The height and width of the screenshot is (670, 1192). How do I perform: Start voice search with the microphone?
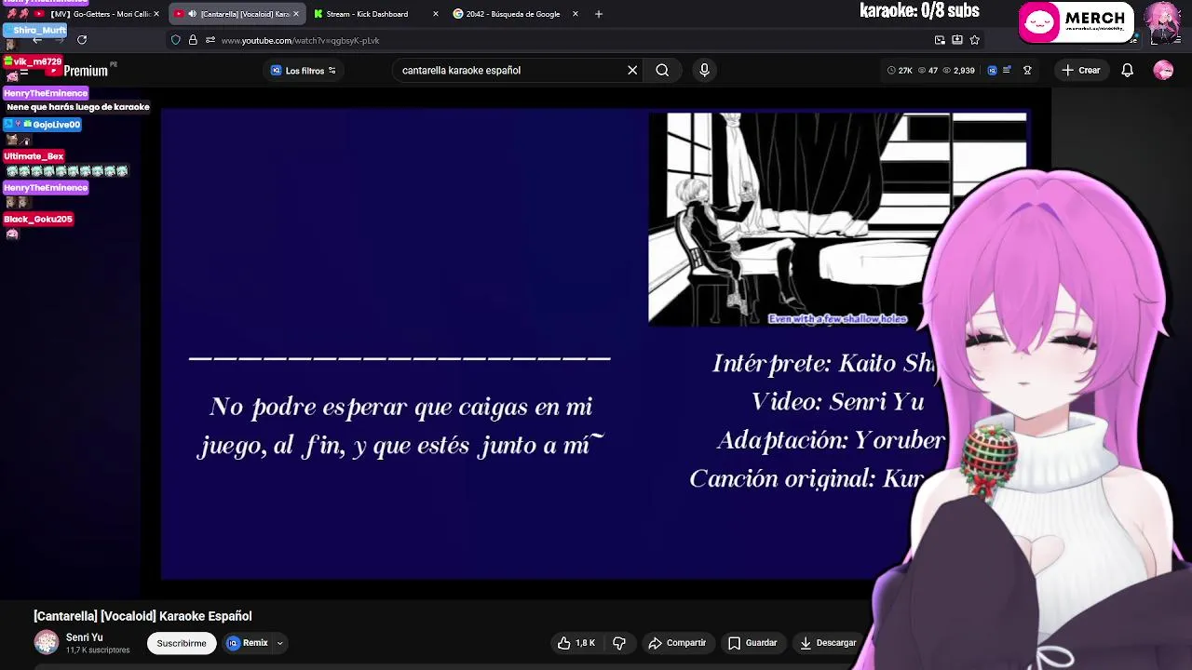click(704, 71)
